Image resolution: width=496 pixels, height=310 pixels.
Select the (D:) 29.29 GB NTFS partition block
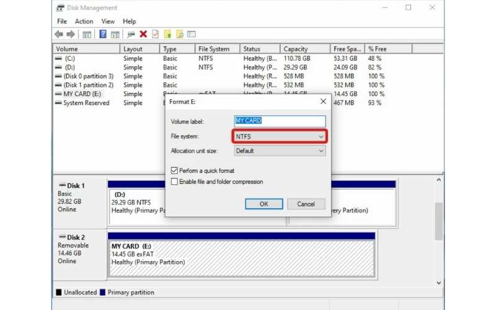point(137,207)
